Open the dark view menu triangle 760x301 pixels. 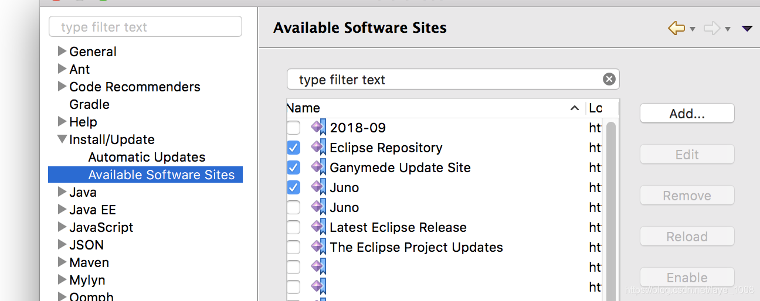pyautogui.click(x=747, y=28)
